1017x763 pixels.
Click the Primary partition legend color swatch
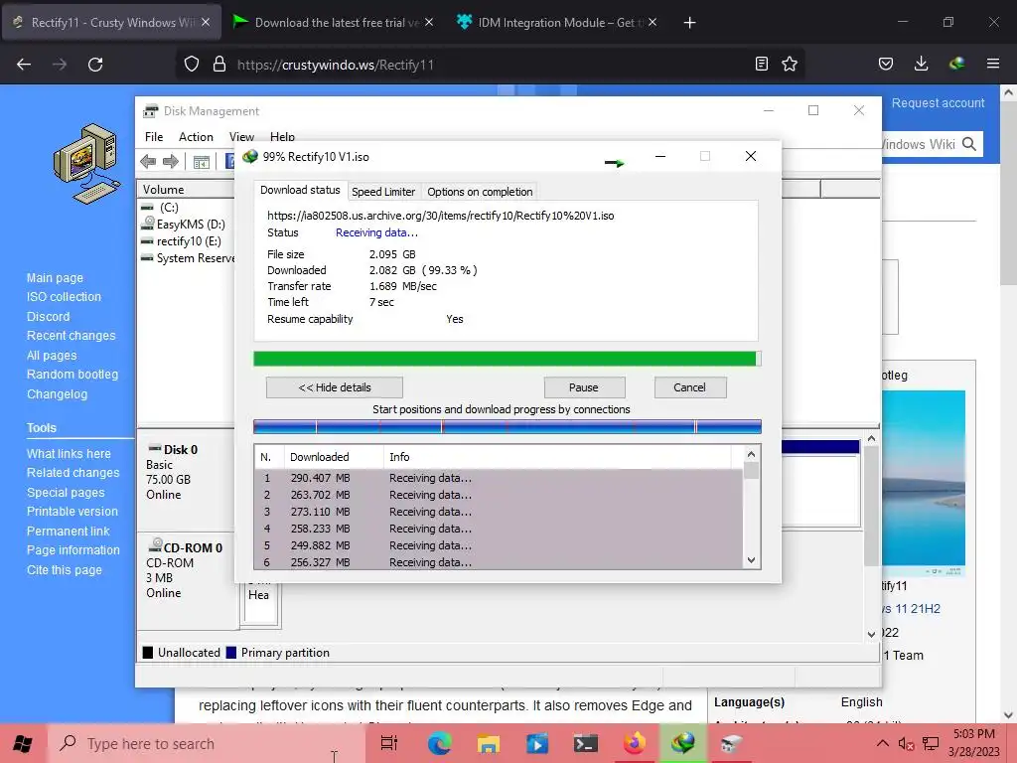tap(230, 653)
